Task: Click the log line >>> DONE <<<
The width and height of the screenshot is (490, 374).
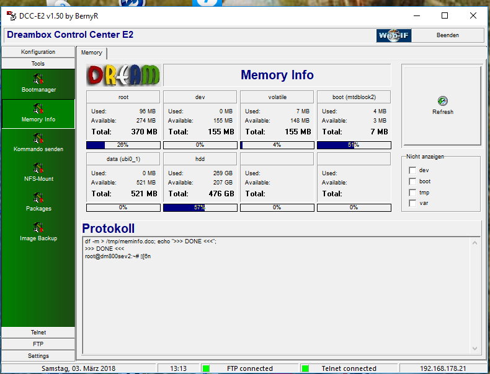Action: [x=104, y=248]
